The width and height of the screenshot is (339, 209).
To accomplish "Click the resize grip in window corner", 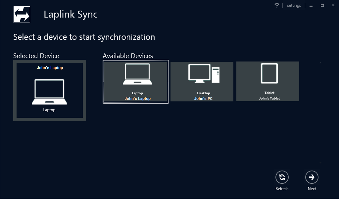I will [337, 197].
